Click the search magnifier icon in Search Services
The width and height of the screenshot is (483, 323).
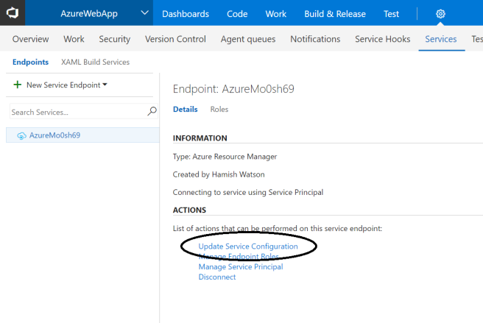(x=152, y=112)
